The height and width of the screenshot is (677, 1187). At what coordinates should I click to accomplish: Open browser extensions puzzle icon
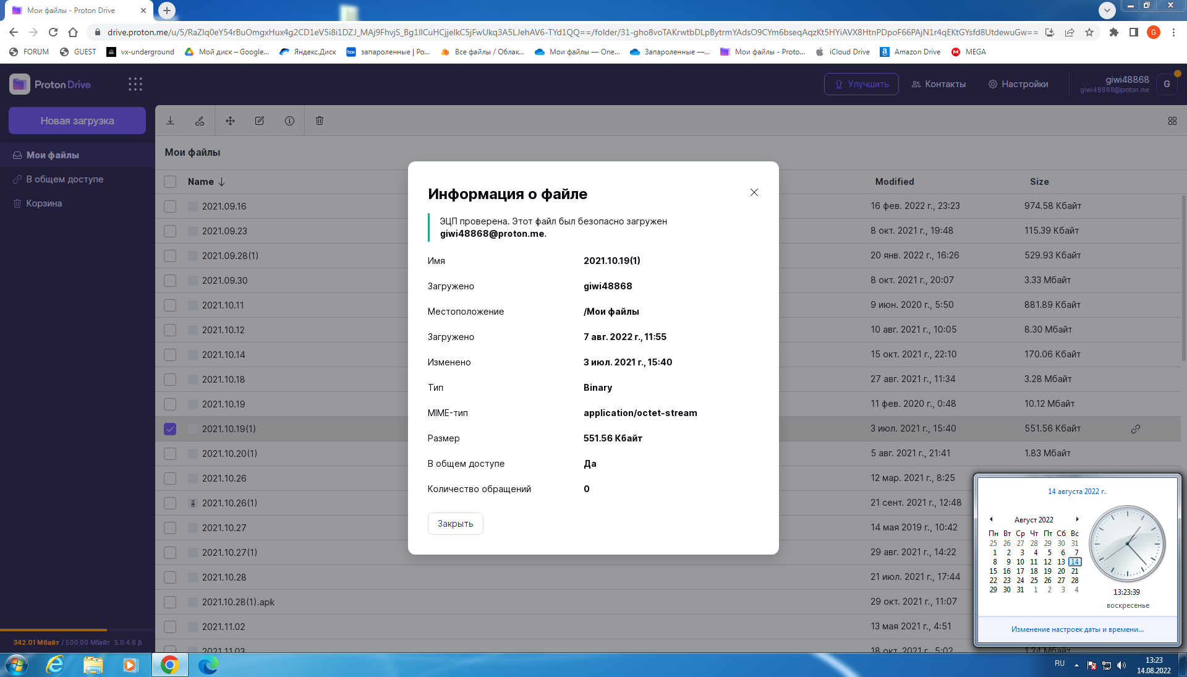tap(1114, 32)
